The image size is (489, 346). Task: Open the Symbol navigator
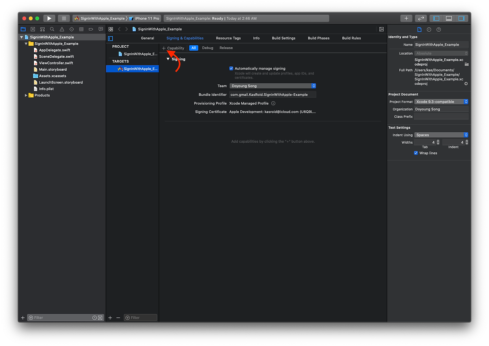click(42, 29)
